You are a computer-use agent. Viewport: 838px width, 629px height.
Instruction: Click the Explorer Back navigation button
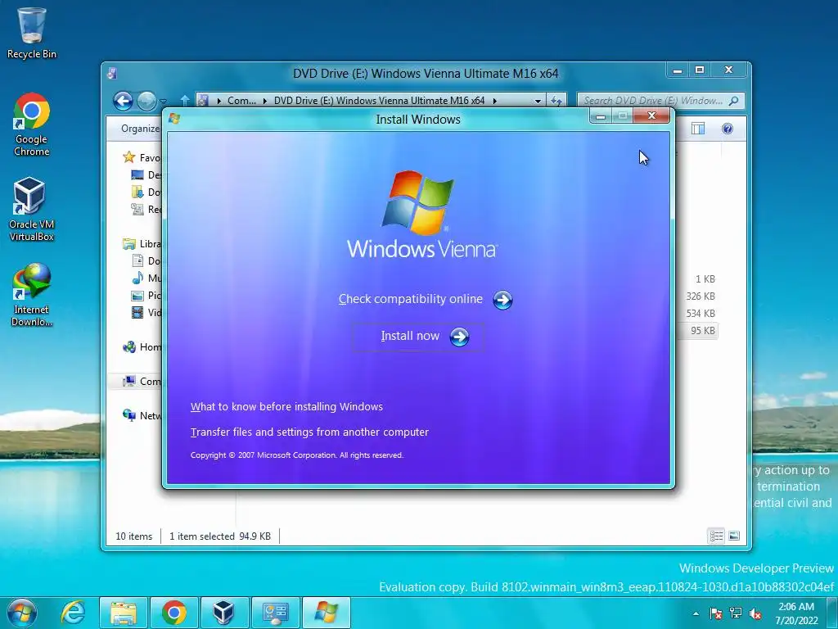click(123, 101)
